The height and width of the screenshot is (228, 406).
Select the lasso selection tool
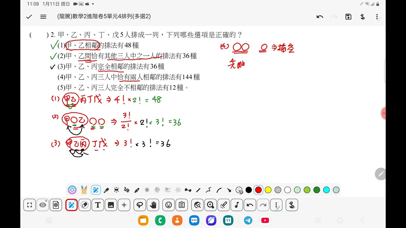click(x=140, y=205)
